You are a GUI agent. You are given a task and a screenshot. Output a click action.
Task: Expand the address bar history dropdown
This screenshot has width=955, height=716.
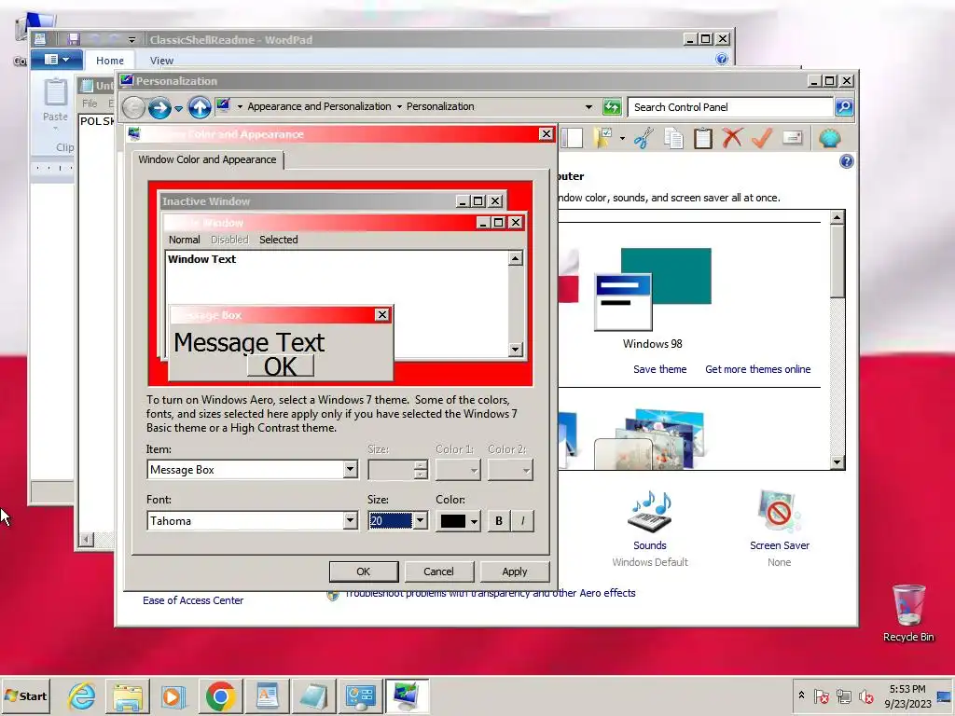(588, 107)
